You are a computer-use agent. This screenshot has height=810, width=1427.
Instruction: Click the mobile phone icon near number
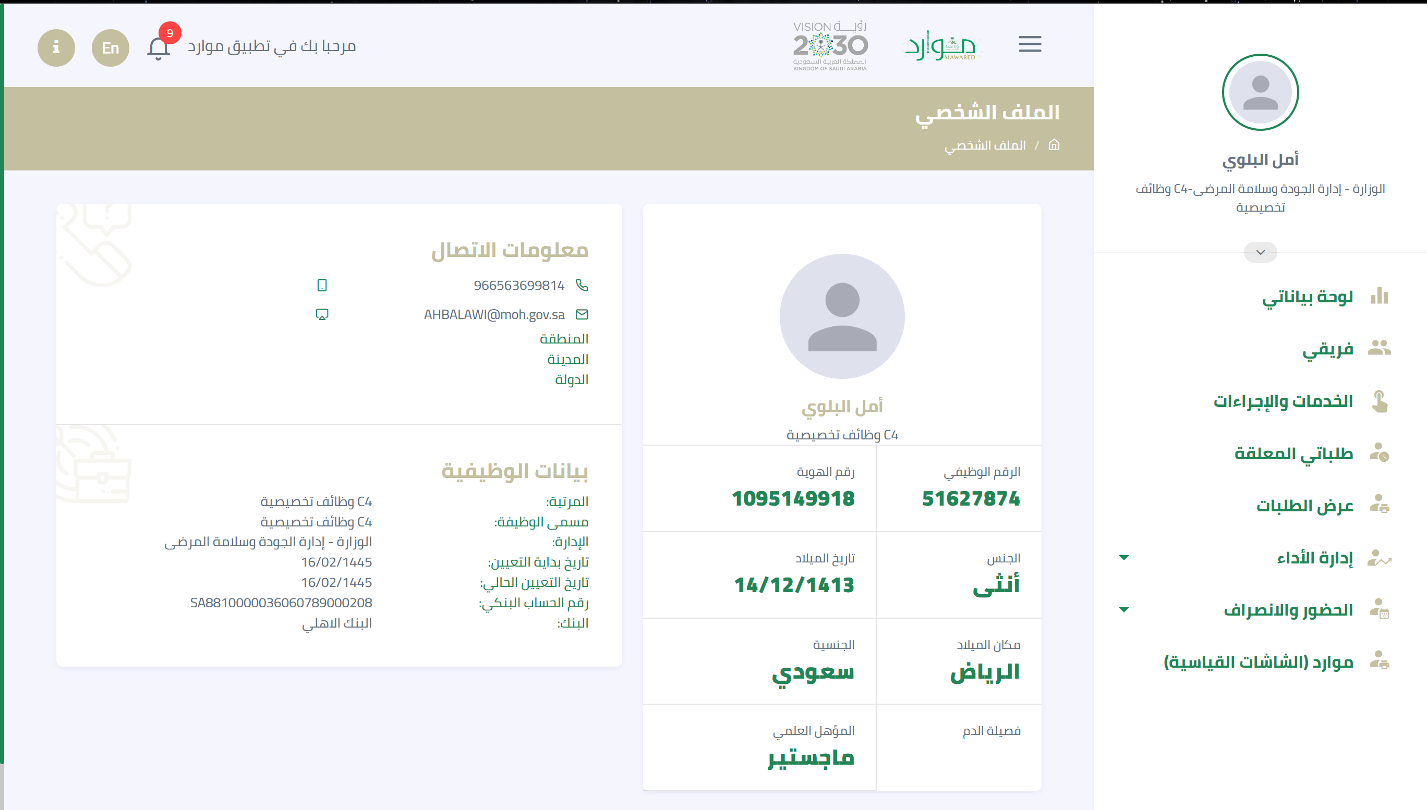pos(322,286)
